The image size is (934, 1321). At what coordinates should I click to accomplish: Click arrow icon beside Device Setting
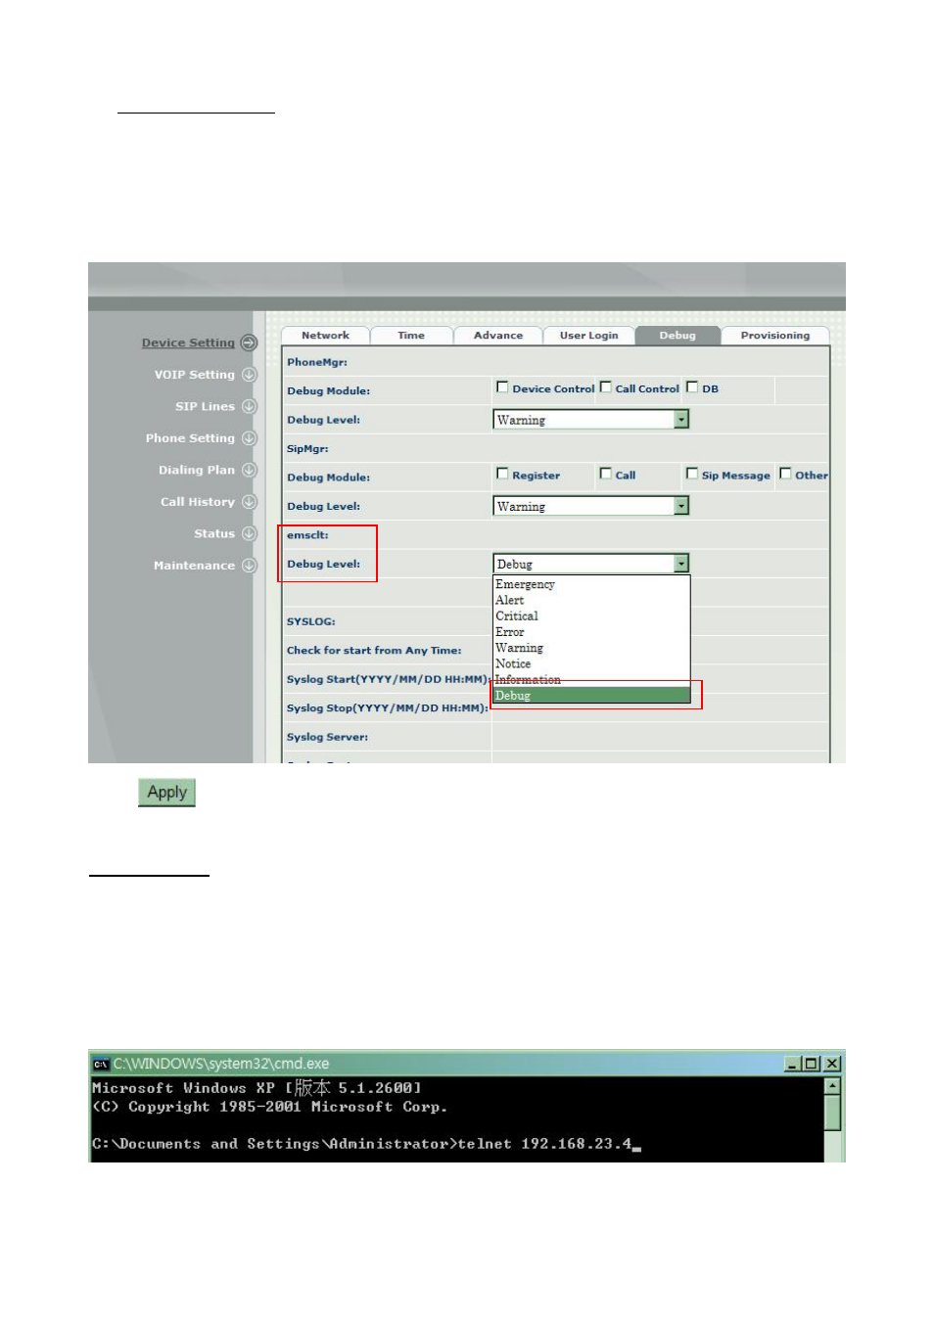(249, 342)
